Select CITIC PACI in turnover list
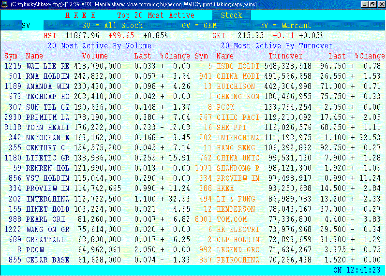The image size is (386, 276). click(x=290, y=117)
